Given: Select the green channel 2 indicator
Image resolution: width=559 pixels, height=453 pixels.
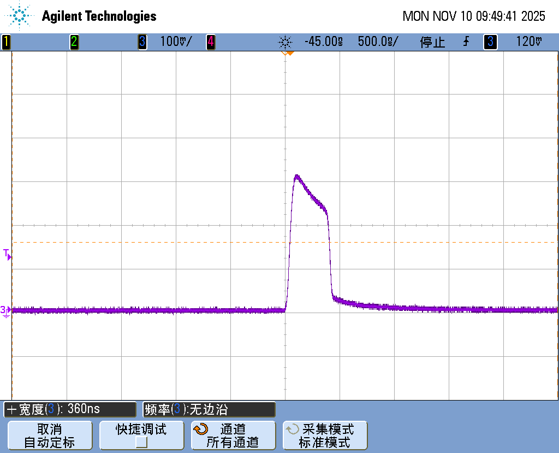Looking at the screenshot, I should (74, 42).
